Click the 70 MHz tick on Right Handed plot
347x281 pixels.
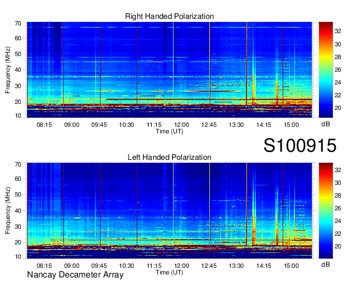(18, 23)
